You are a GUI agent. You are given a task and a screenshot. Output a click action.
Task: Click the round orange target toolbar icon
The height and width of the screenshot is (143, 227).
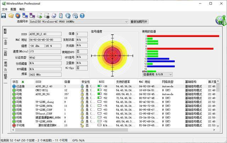point(17,16)
